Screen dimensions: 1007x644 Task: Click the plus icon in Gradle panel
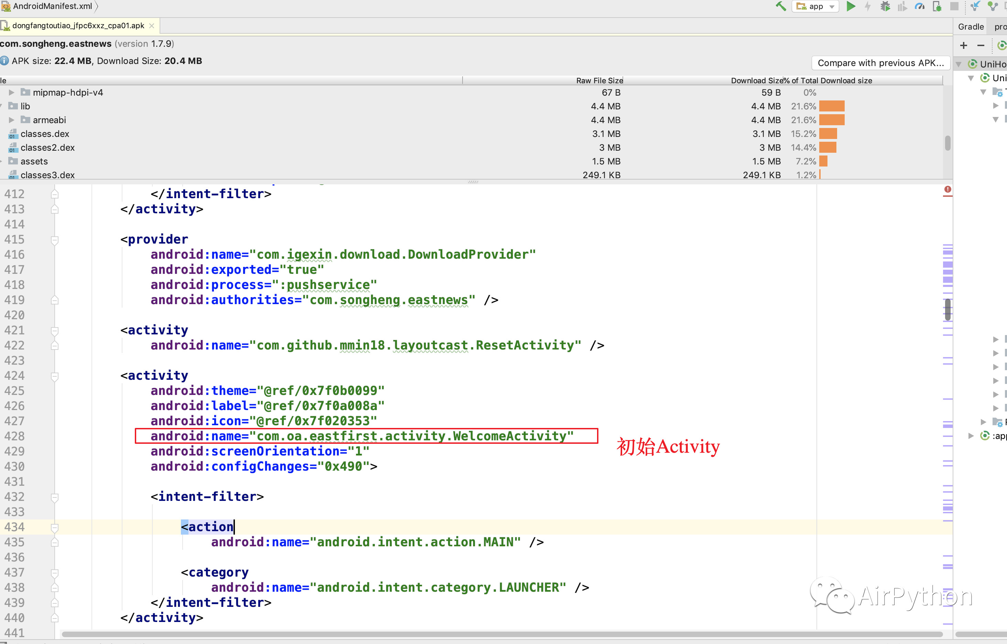pos(964,45)
